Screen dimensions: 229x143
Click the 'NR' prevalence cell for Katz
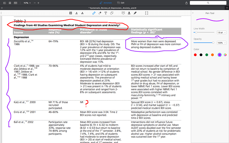pyautogui.click(x=82, y=102)
